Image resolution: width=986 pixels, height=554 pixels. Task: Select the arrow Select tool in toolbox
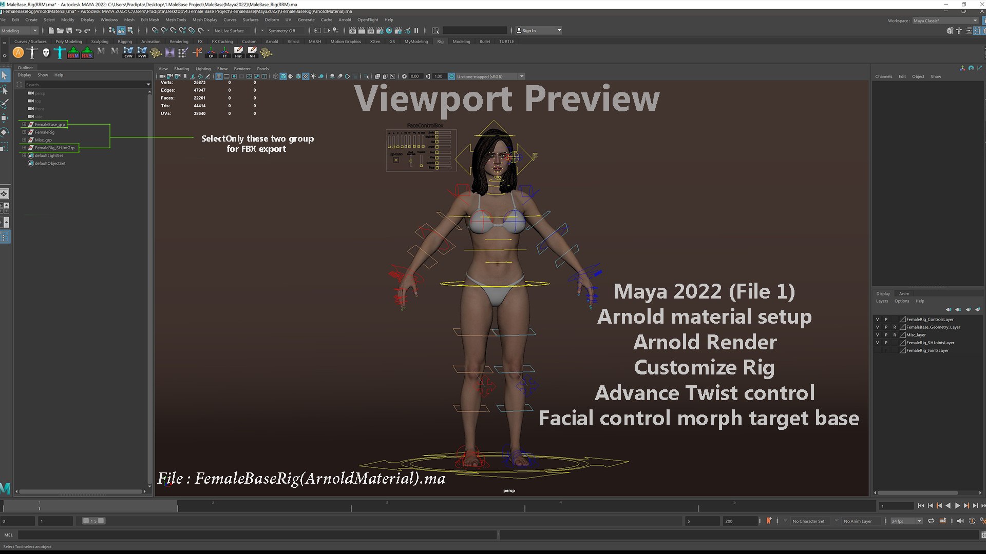[5, 75]
